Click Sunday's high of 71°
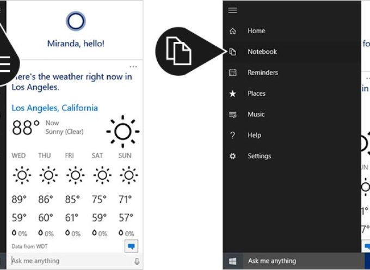370x270 pixels. (x=125, y=200)
